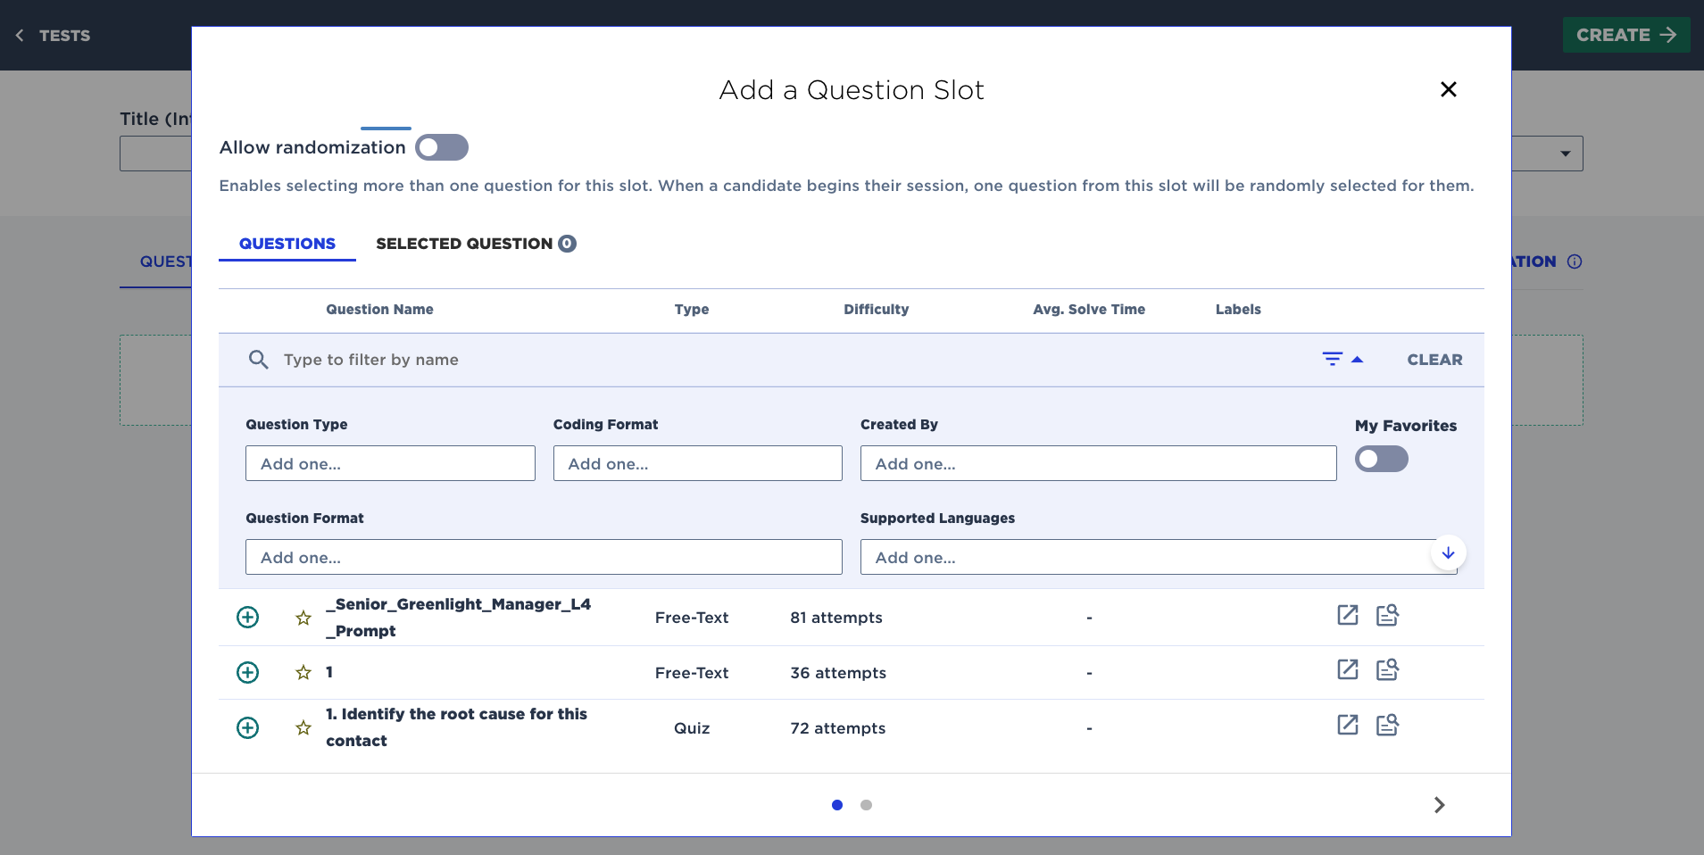Open question "1" in a new tab
1704x855 pixels.
point(1347,669)
